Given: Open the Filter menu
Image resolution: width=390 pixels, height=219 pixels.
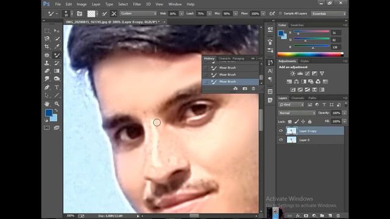Looking at the screenshot, I should click(x=136, y=4).
